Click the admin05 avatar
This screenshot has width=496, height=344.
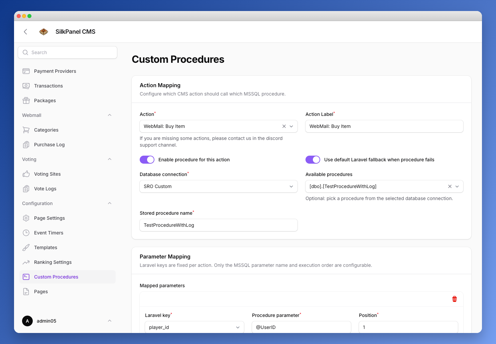27,321
